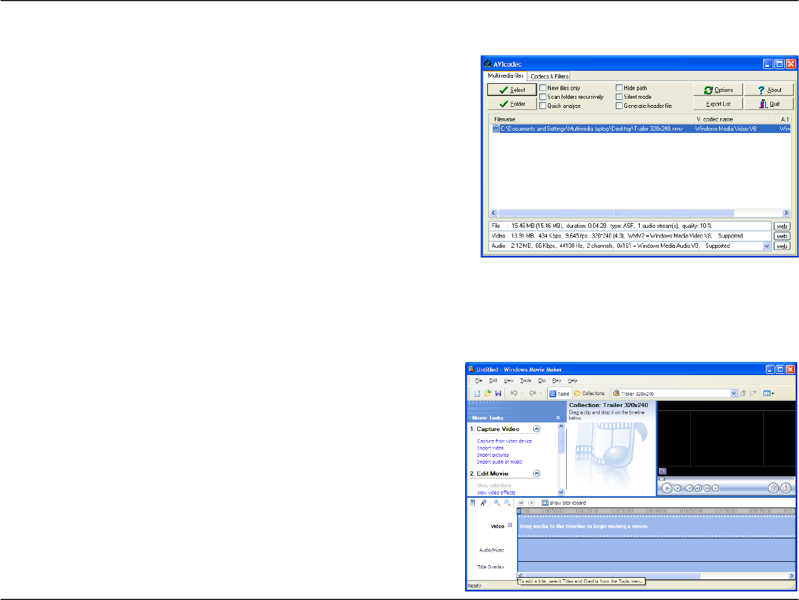
Task: Click the Undo arrow in Movie Maker toolbar
Action: click(514, 393)
